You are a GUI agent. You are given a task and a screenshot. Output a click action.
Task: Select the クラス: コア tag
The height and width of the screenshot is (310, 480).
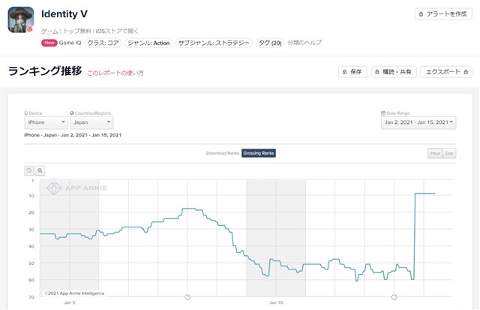(103, 43)
